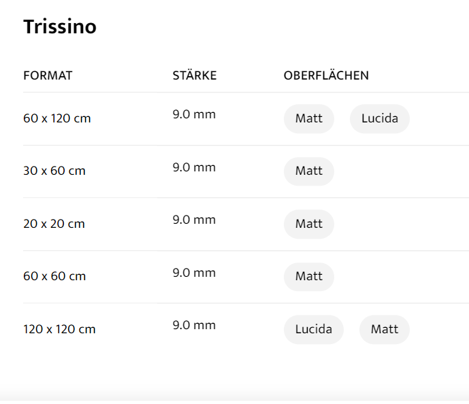Select Matt finish for 60 x 120 cm
This screenshot has height=404, width=469.
pos(308,118)
